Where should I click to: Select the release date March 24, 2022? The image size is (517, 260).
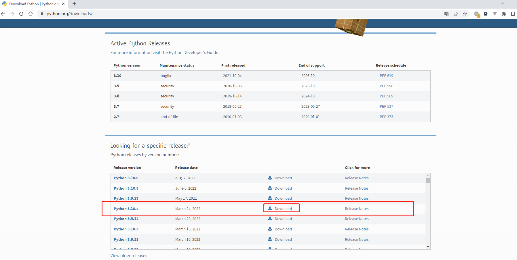point(188,209)
